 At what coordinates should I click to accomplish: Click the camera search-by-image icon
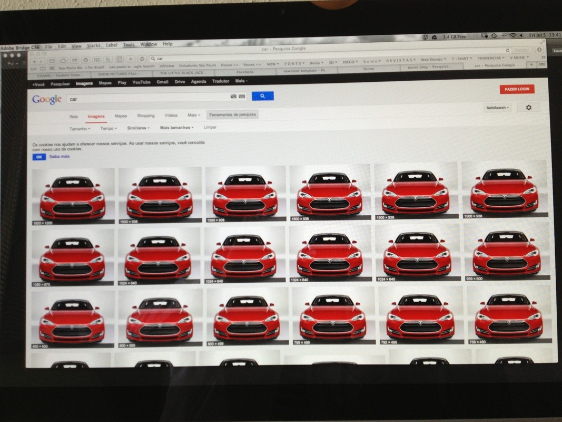click(x=233, y=96)
